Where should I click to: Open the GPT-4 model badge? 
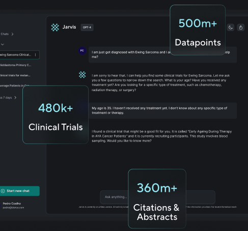[87, 27]
